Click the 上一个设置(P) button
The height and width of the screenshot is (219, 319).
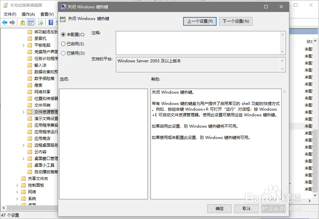(200, 21)
